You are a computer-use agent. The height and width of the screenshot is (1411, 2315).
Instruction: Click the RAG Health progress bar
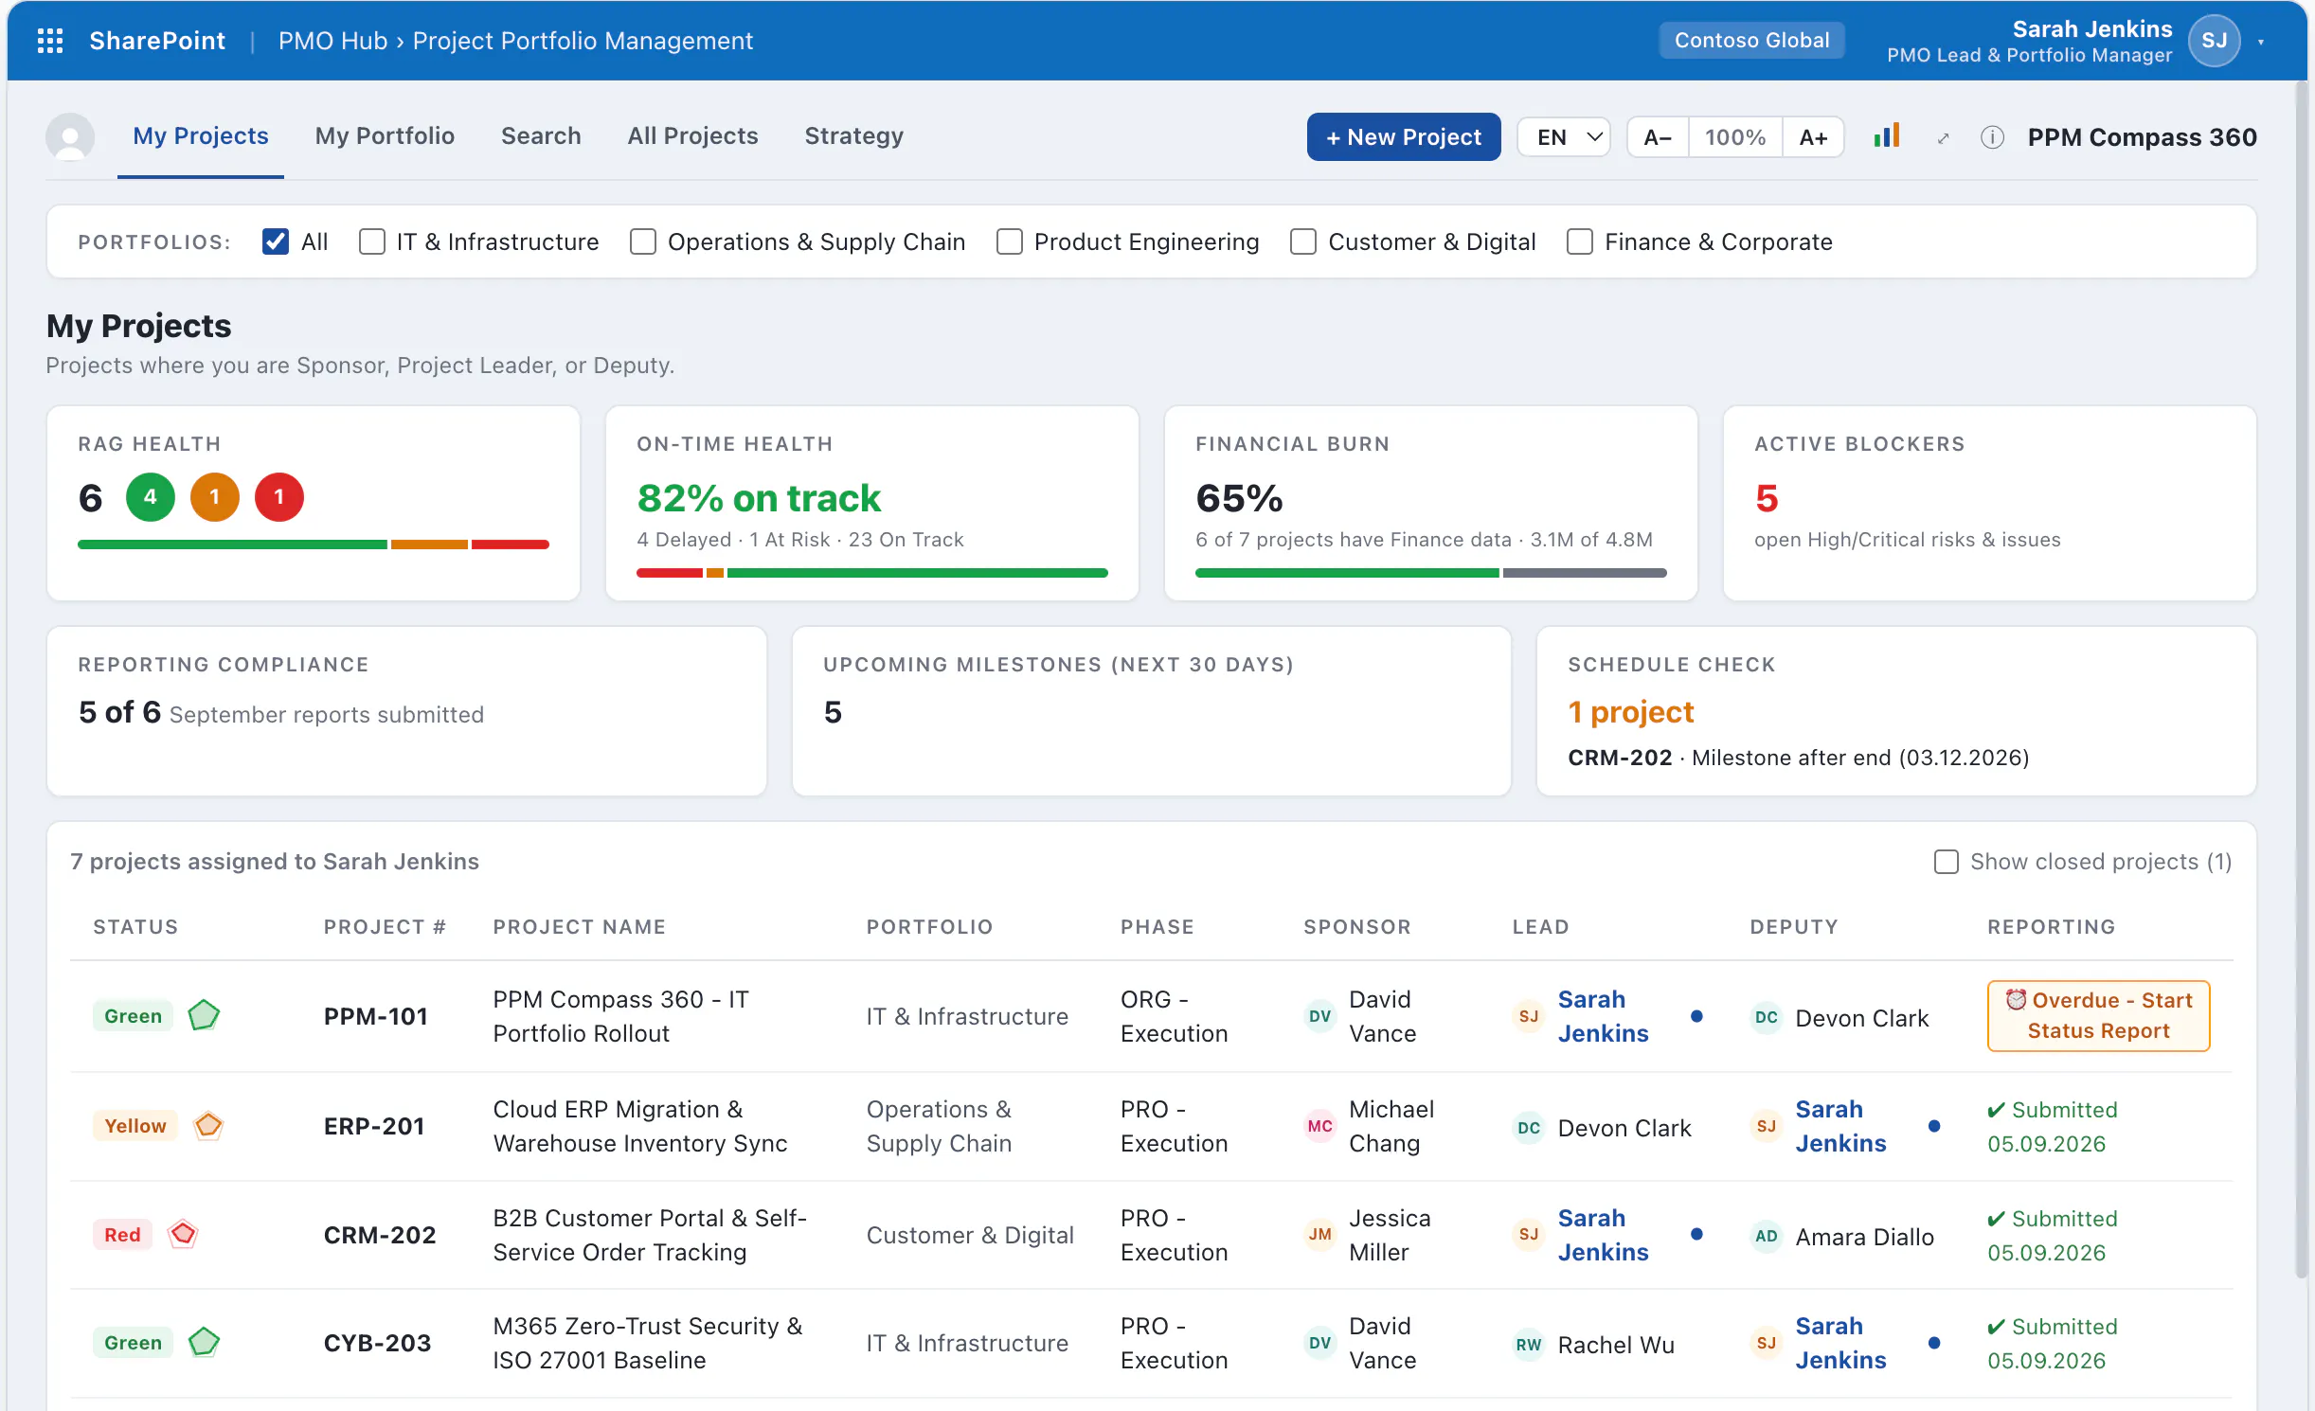pos(314,545)
